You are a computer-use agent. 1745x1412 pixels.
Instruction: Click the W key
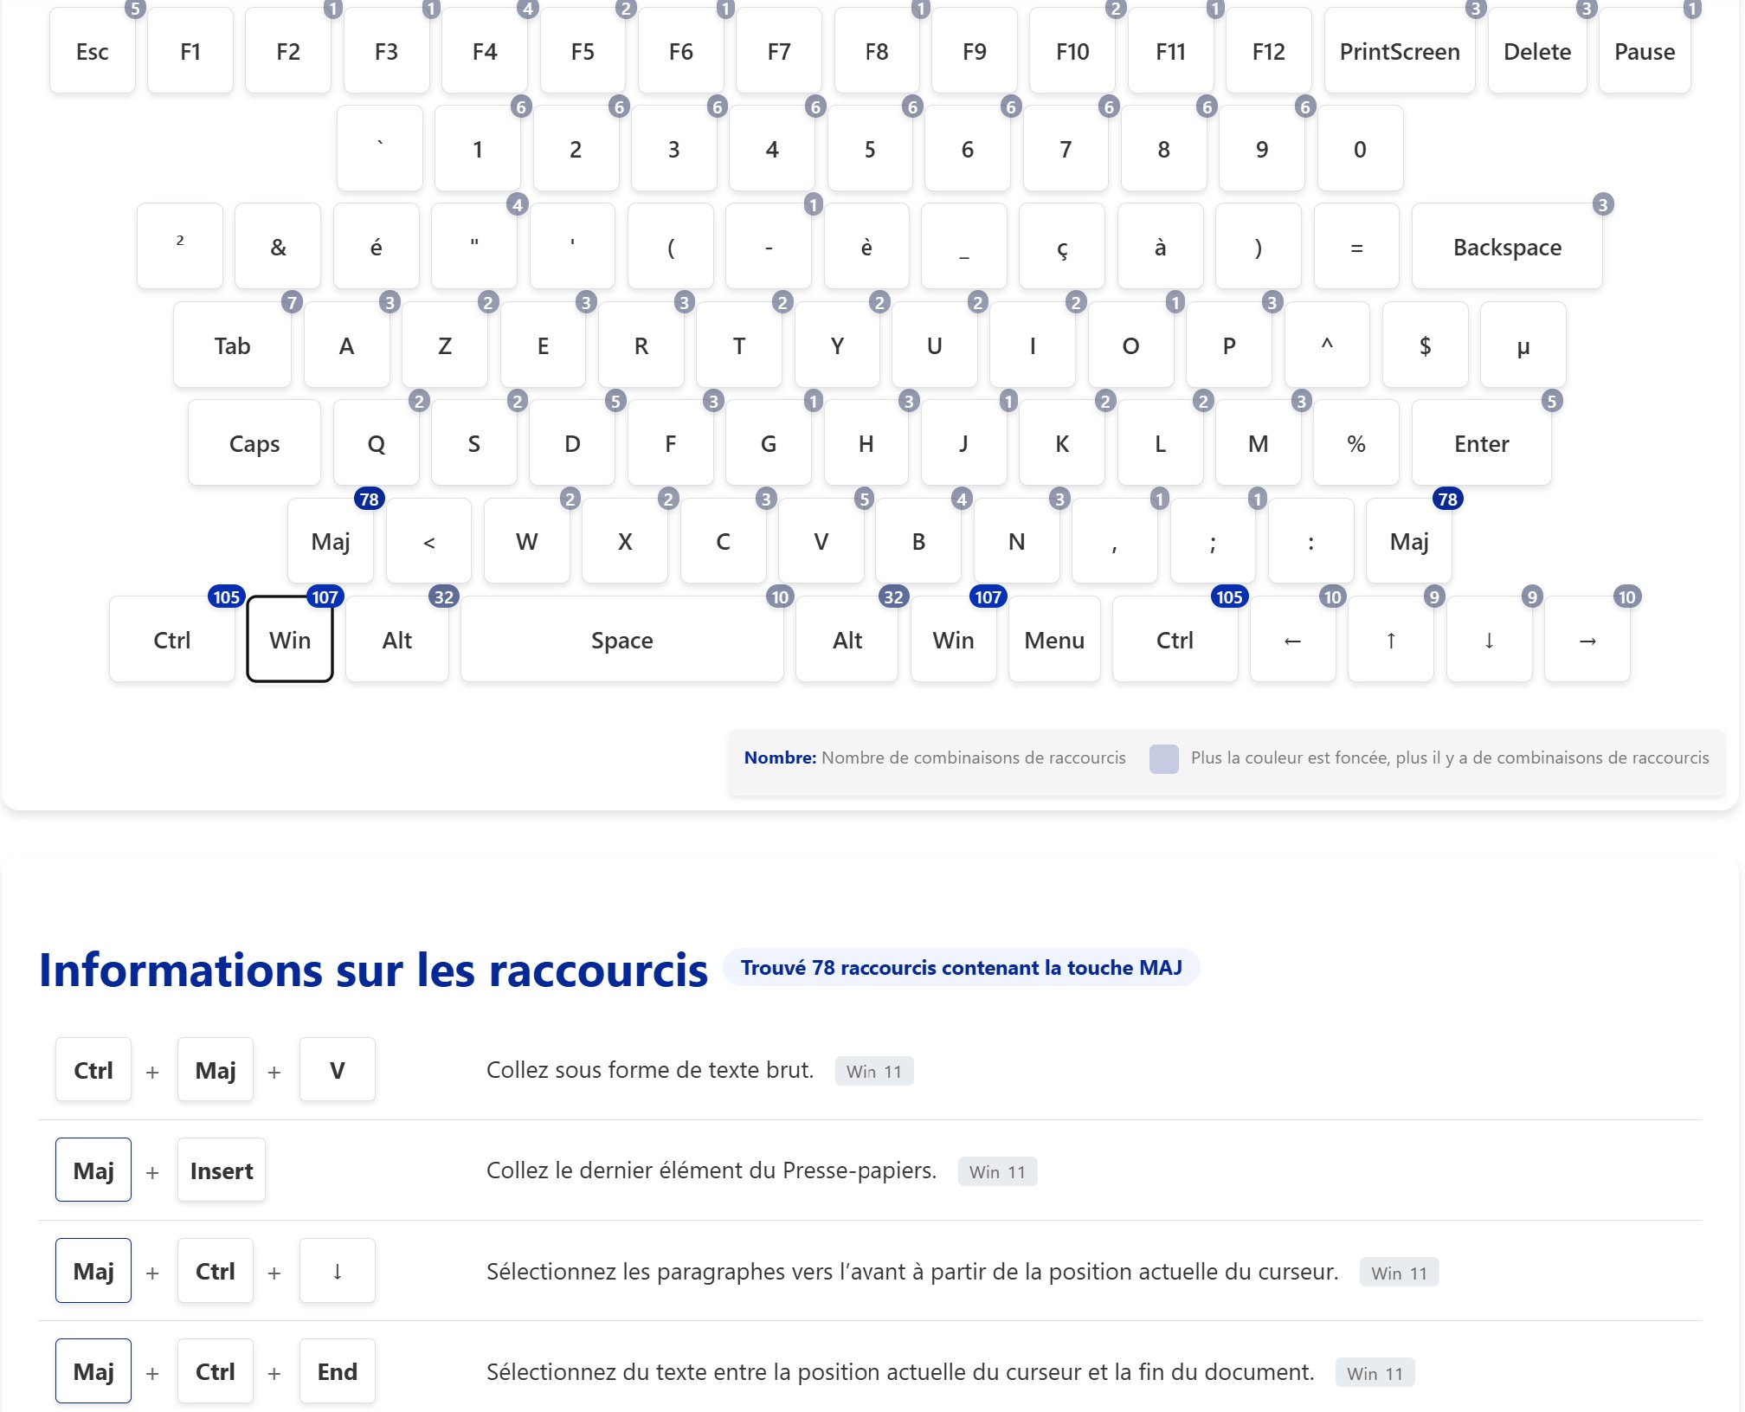(x=527, y=541)
